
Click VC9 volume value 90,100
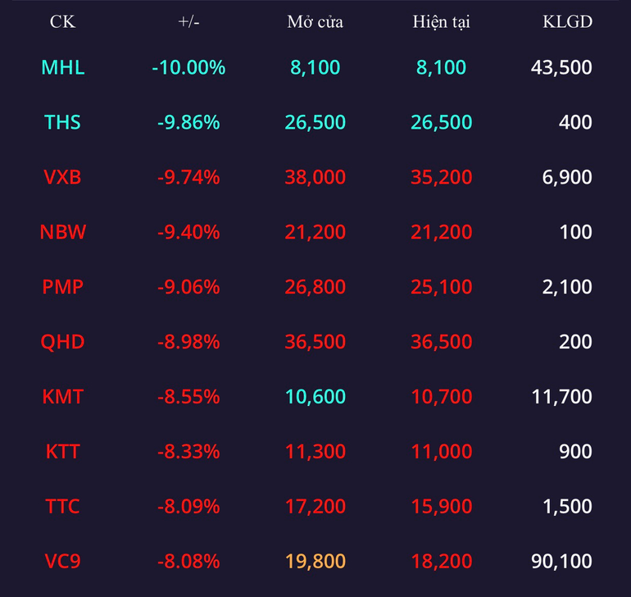(561, 561)
